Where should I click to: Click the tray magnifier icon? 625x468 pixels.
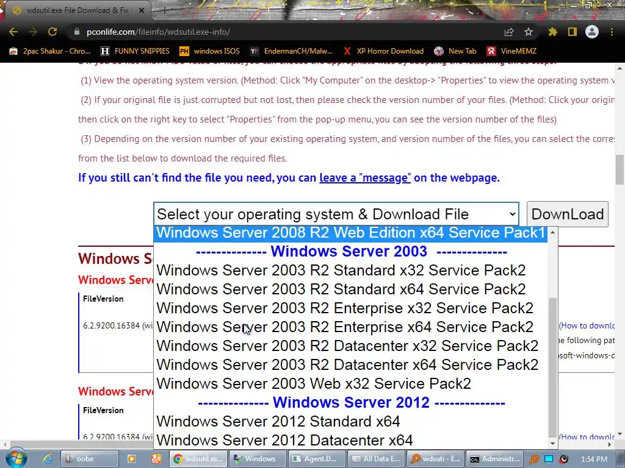click(x=533, y=459)
